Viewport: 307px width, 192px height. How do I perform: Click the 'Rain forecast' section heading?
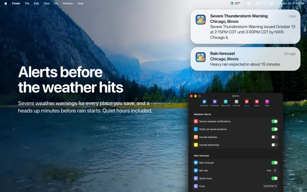click(x=201, y=156)
